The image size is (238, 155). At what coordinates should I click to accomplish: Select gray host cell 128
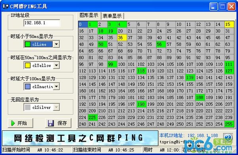click(83, 77)
